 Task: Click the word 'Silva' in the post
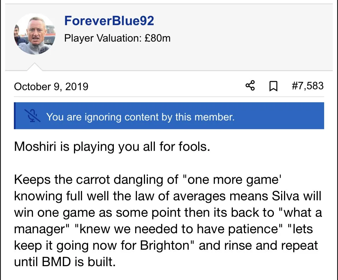coord(286,196)
